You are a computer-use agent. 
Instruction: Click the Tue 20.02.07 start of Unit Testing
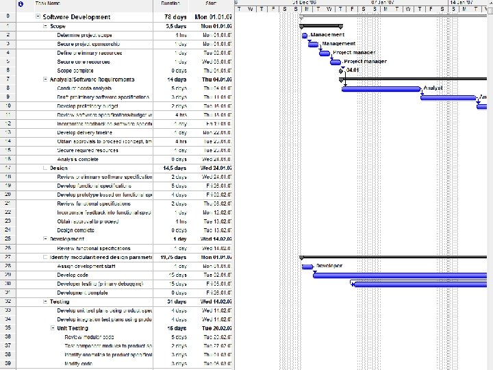pyautogui.click(x=211, y=328)
